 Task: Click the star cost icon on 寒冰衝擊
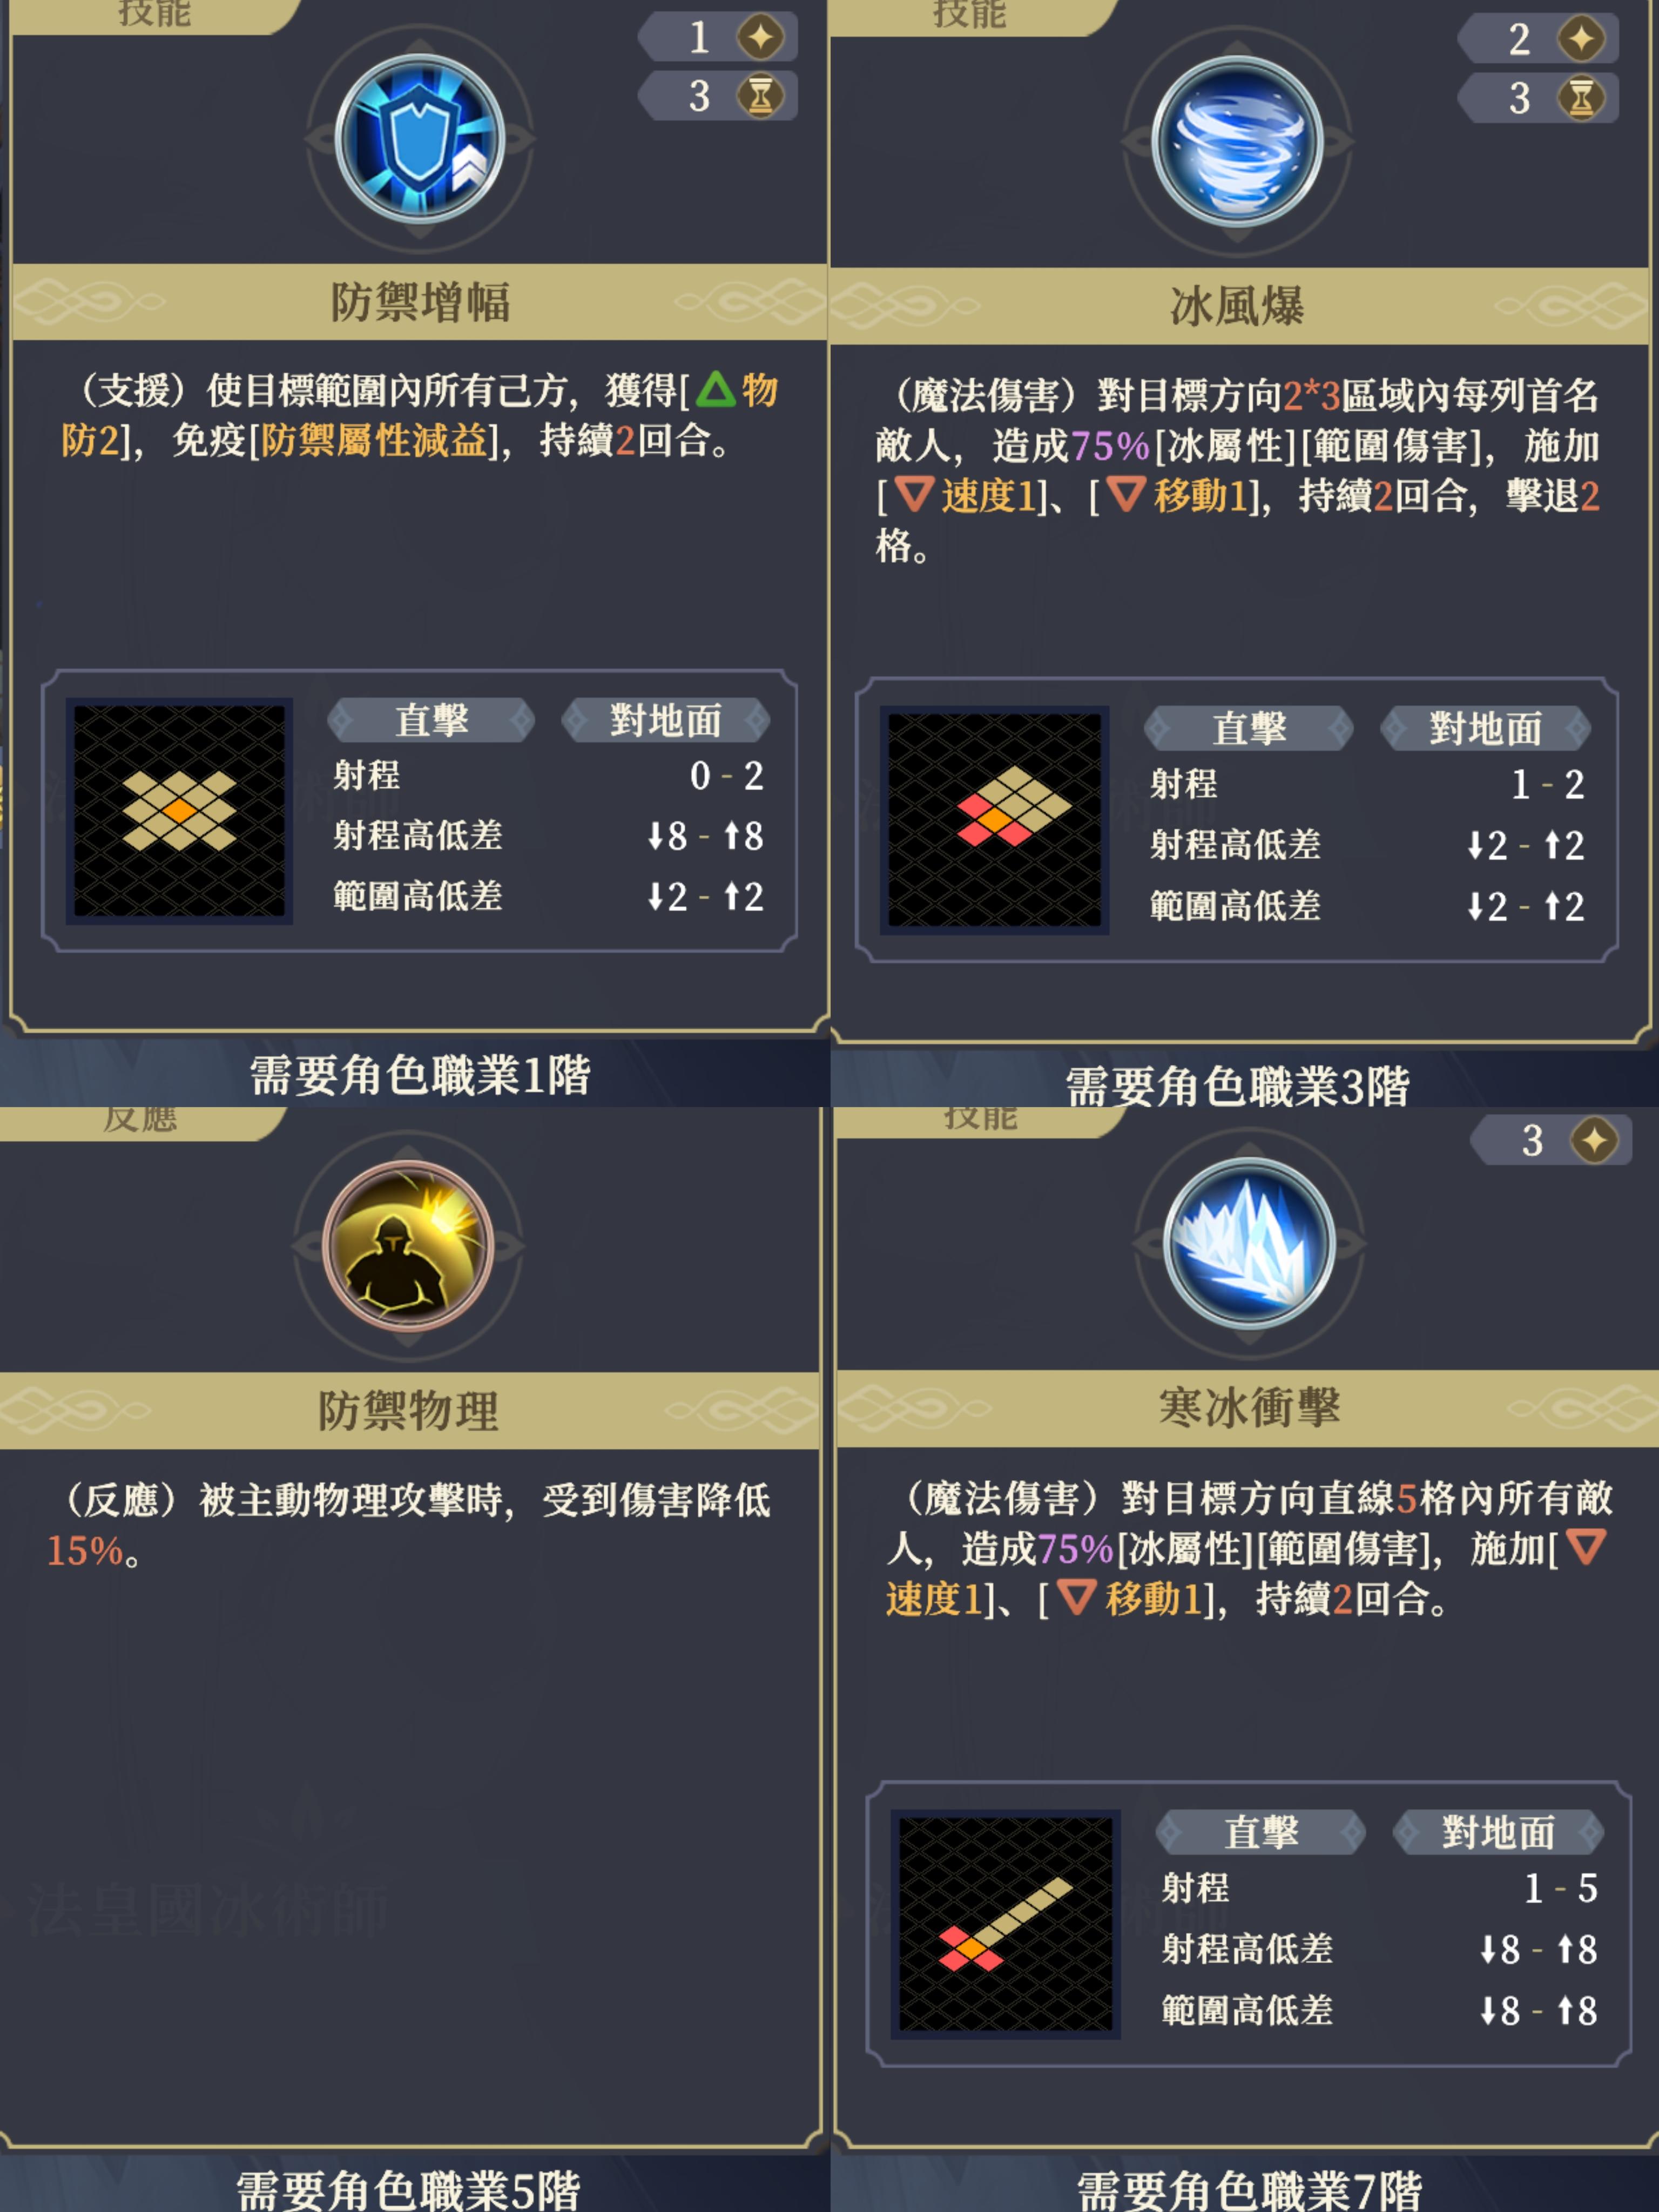[x=1594, y=1140]
